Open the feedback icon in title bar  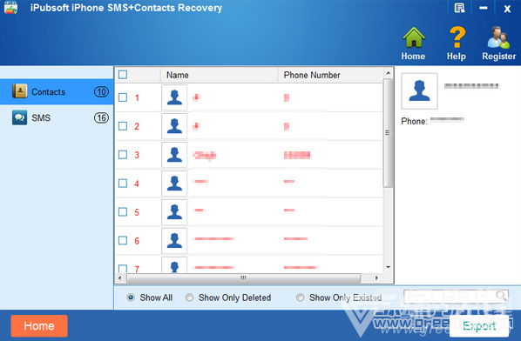pos(459,8)
